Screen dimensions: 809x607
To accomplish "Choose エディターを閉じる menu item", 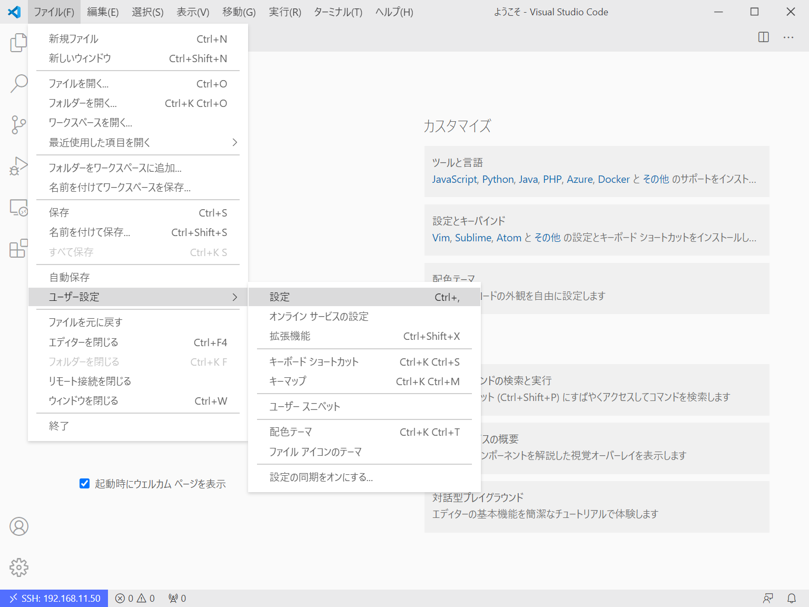I will pyautogui.click(x=138, y=342).
